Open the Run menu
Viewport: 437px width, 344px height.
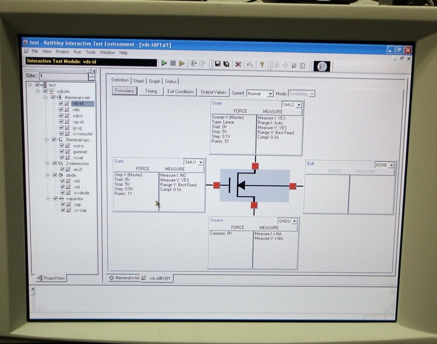point(77,52)
